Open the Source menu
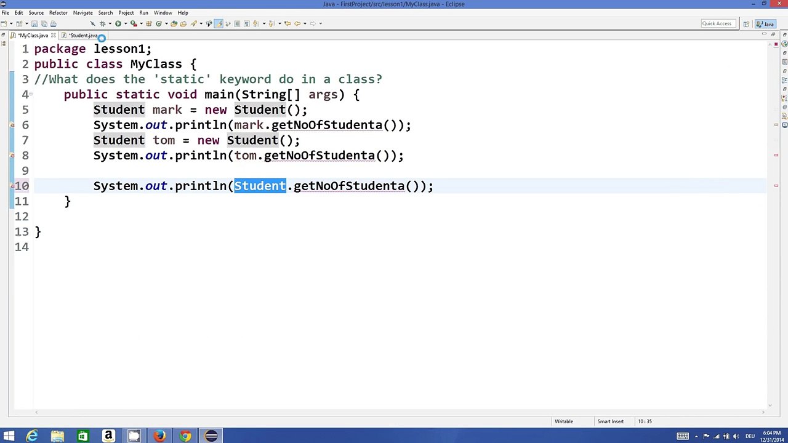This screenshot has height=443, width=788. pyautogui.click(x=36, y=12)
